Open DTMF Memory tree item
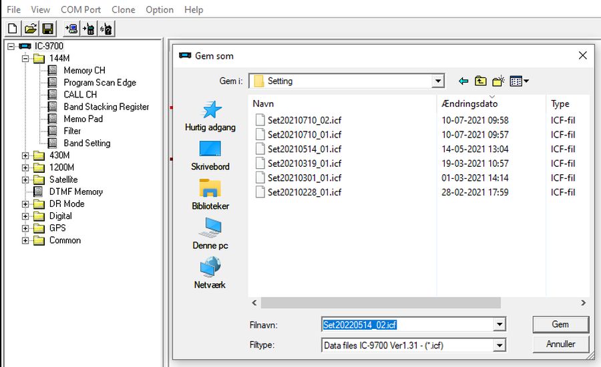The height and width of the screenshot is (367, 601). (76, 192)
